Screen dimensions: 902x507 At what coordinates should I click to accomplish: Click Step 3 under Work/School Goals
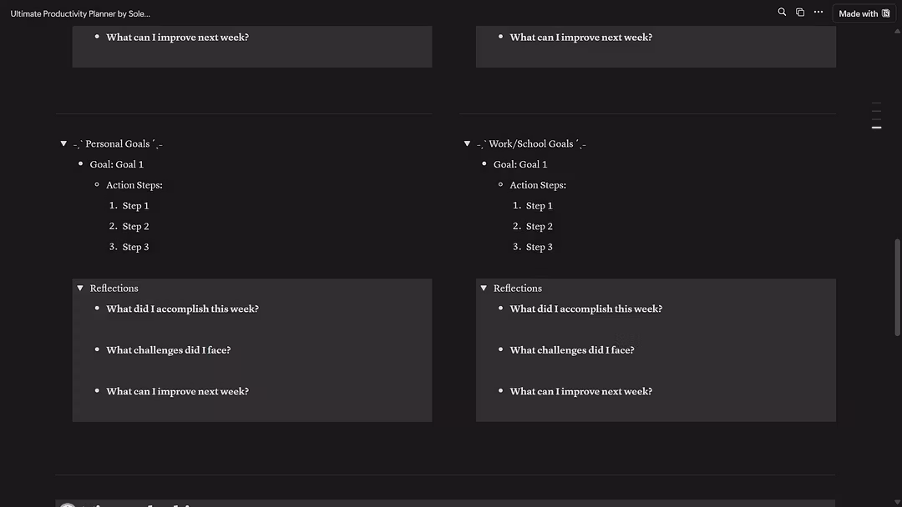[x=539, y=247]
